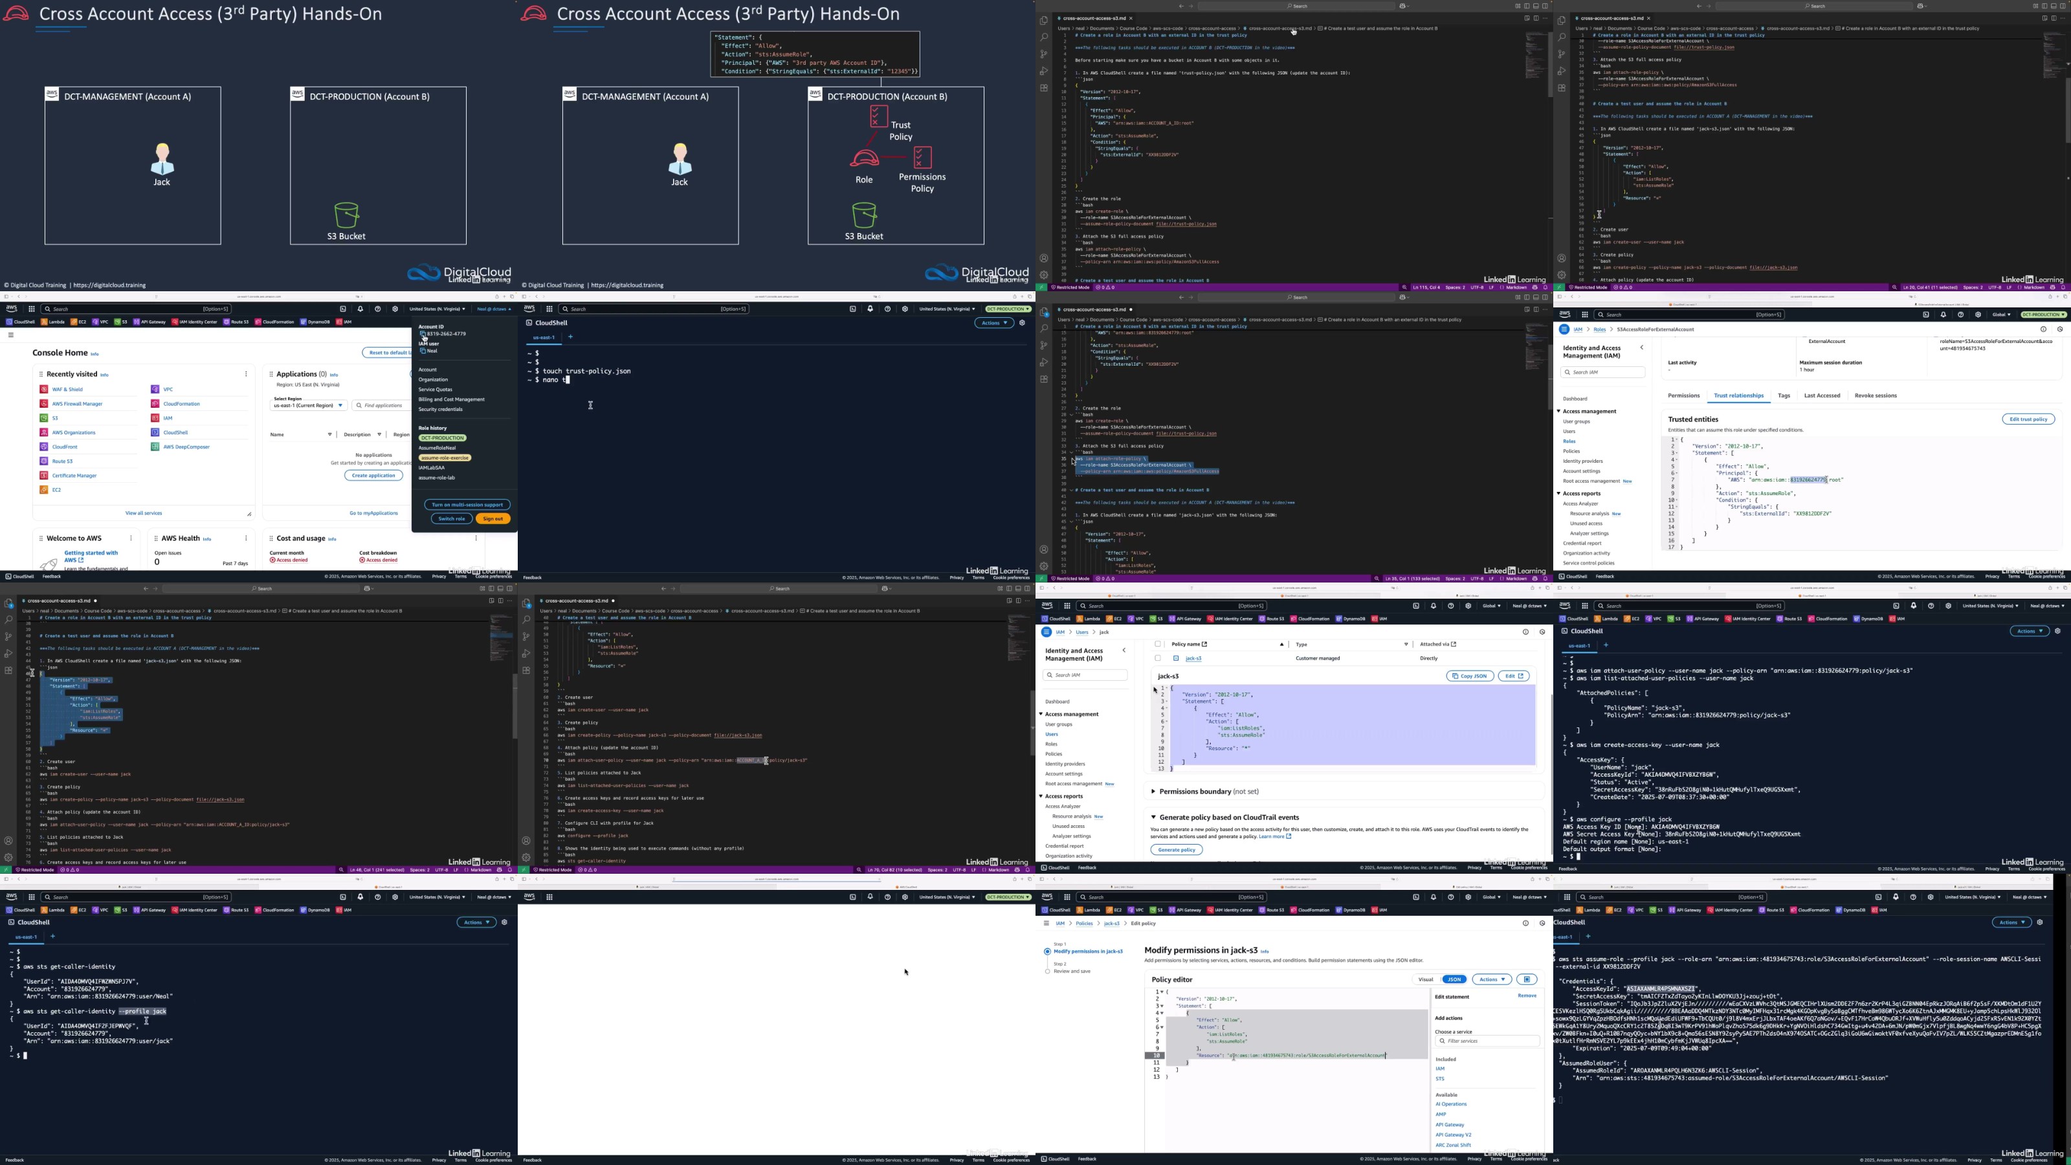Open the Recently visited widget's three-dot menu

(246, 374)
